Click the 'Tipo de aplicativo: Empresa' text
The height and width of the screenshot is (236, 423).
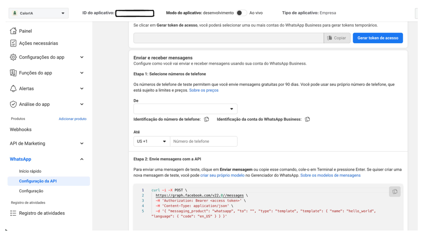click(x=309, y=13)
